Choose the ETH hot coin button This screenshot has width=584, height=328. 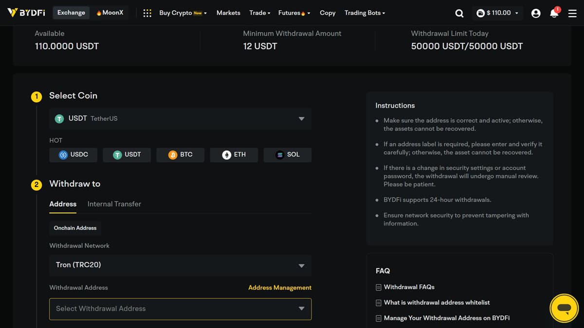[234, 155]
